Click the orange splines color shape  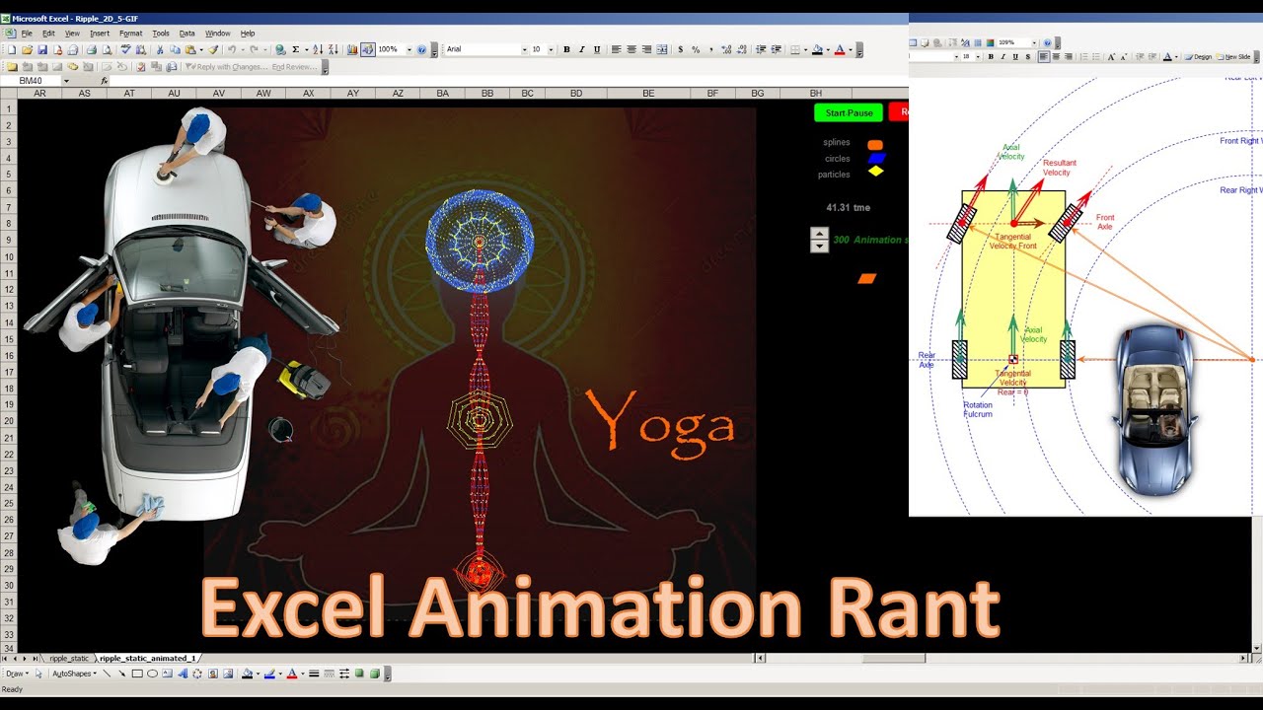[x=874, y=144]
